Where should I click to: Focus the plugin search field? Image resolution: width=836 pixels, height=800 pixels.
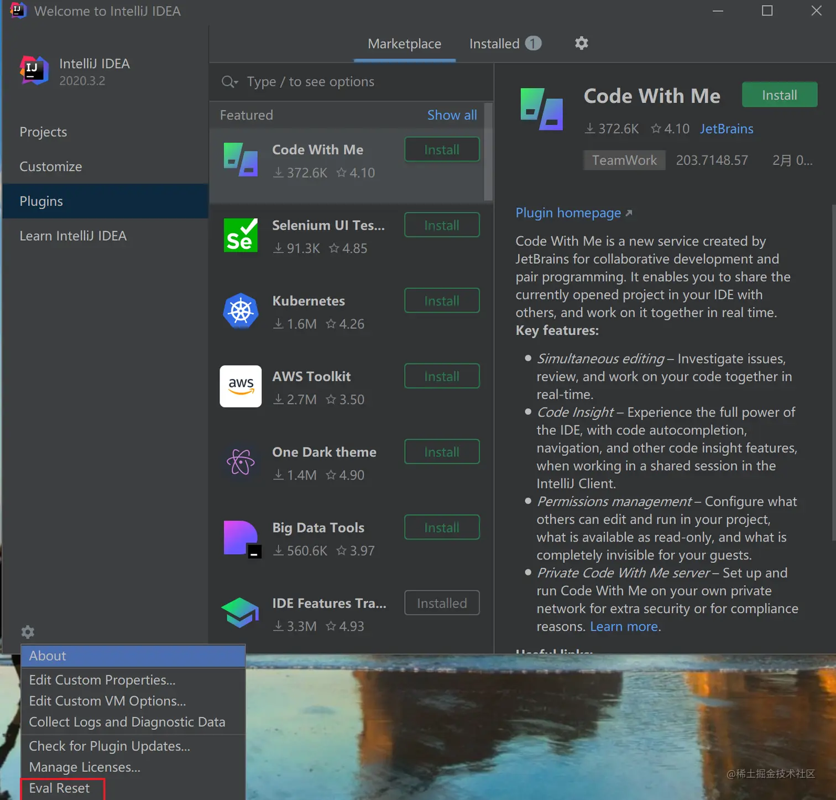351,82
